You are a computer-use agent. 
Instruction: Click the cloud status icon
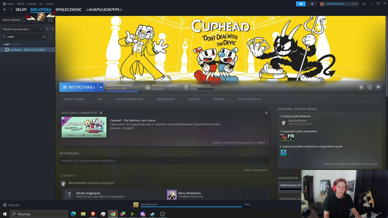(148, 87)
